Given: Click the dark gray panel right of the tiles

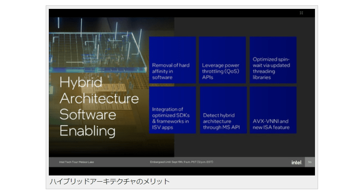Looking at the screenshot, I should click(x=306, y=89).
